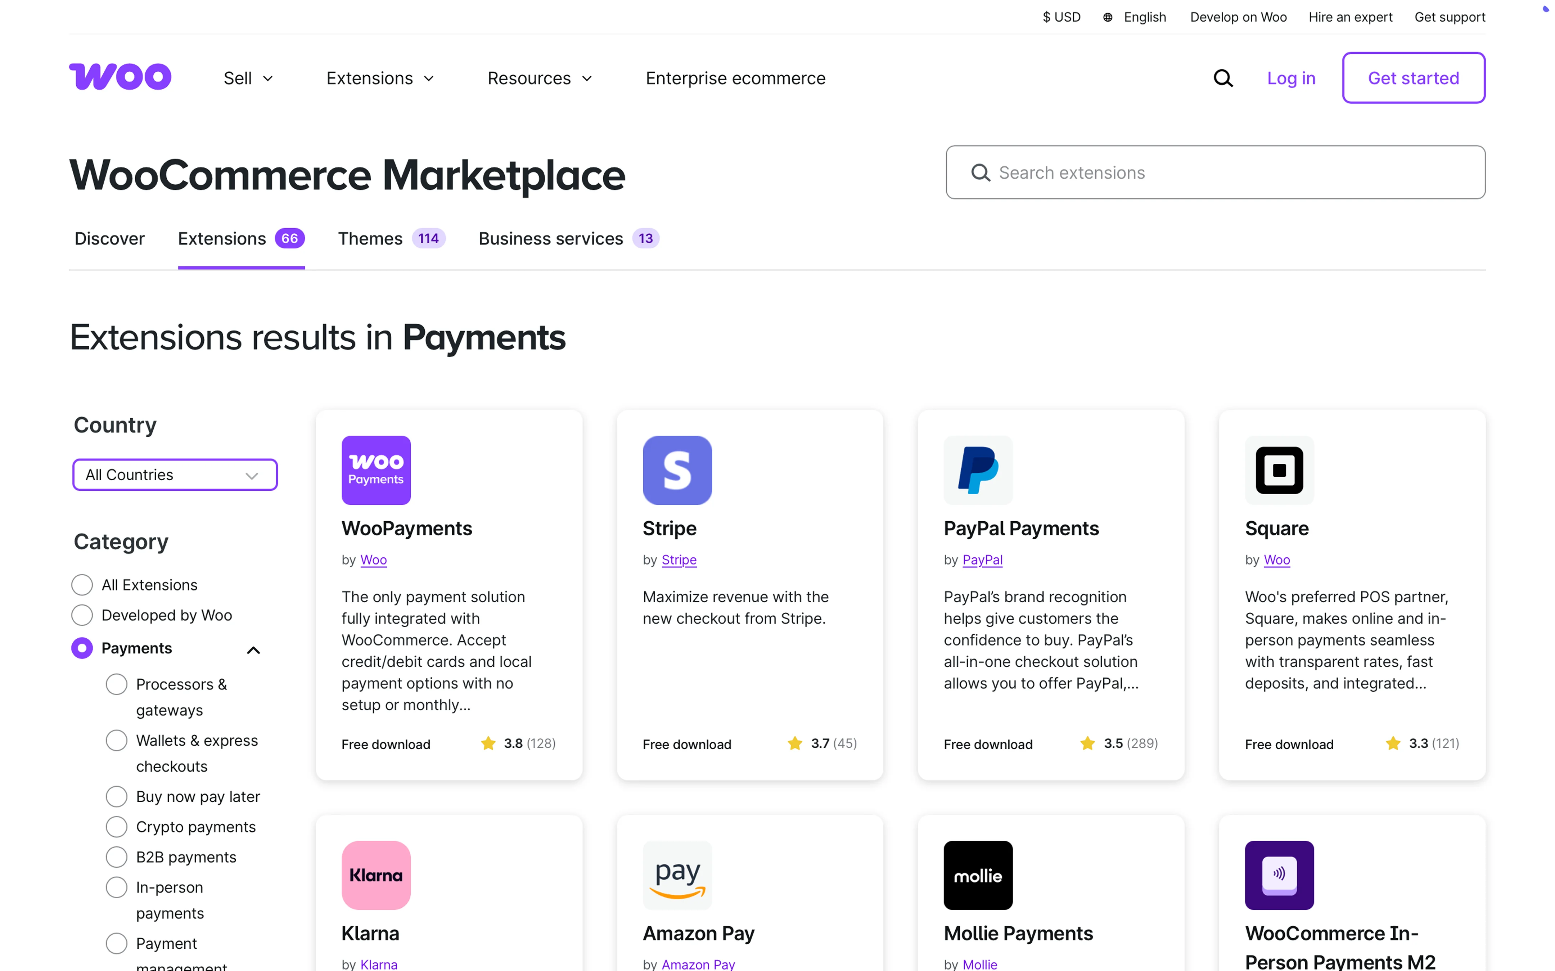Open Hire an expert link
Screen dimensions: 1555x971
(x=1350, y=17)
